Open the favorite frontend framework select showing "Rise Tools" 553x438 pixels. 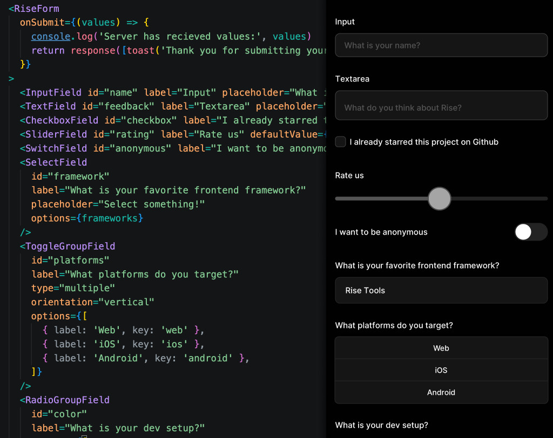pos(441,290)
